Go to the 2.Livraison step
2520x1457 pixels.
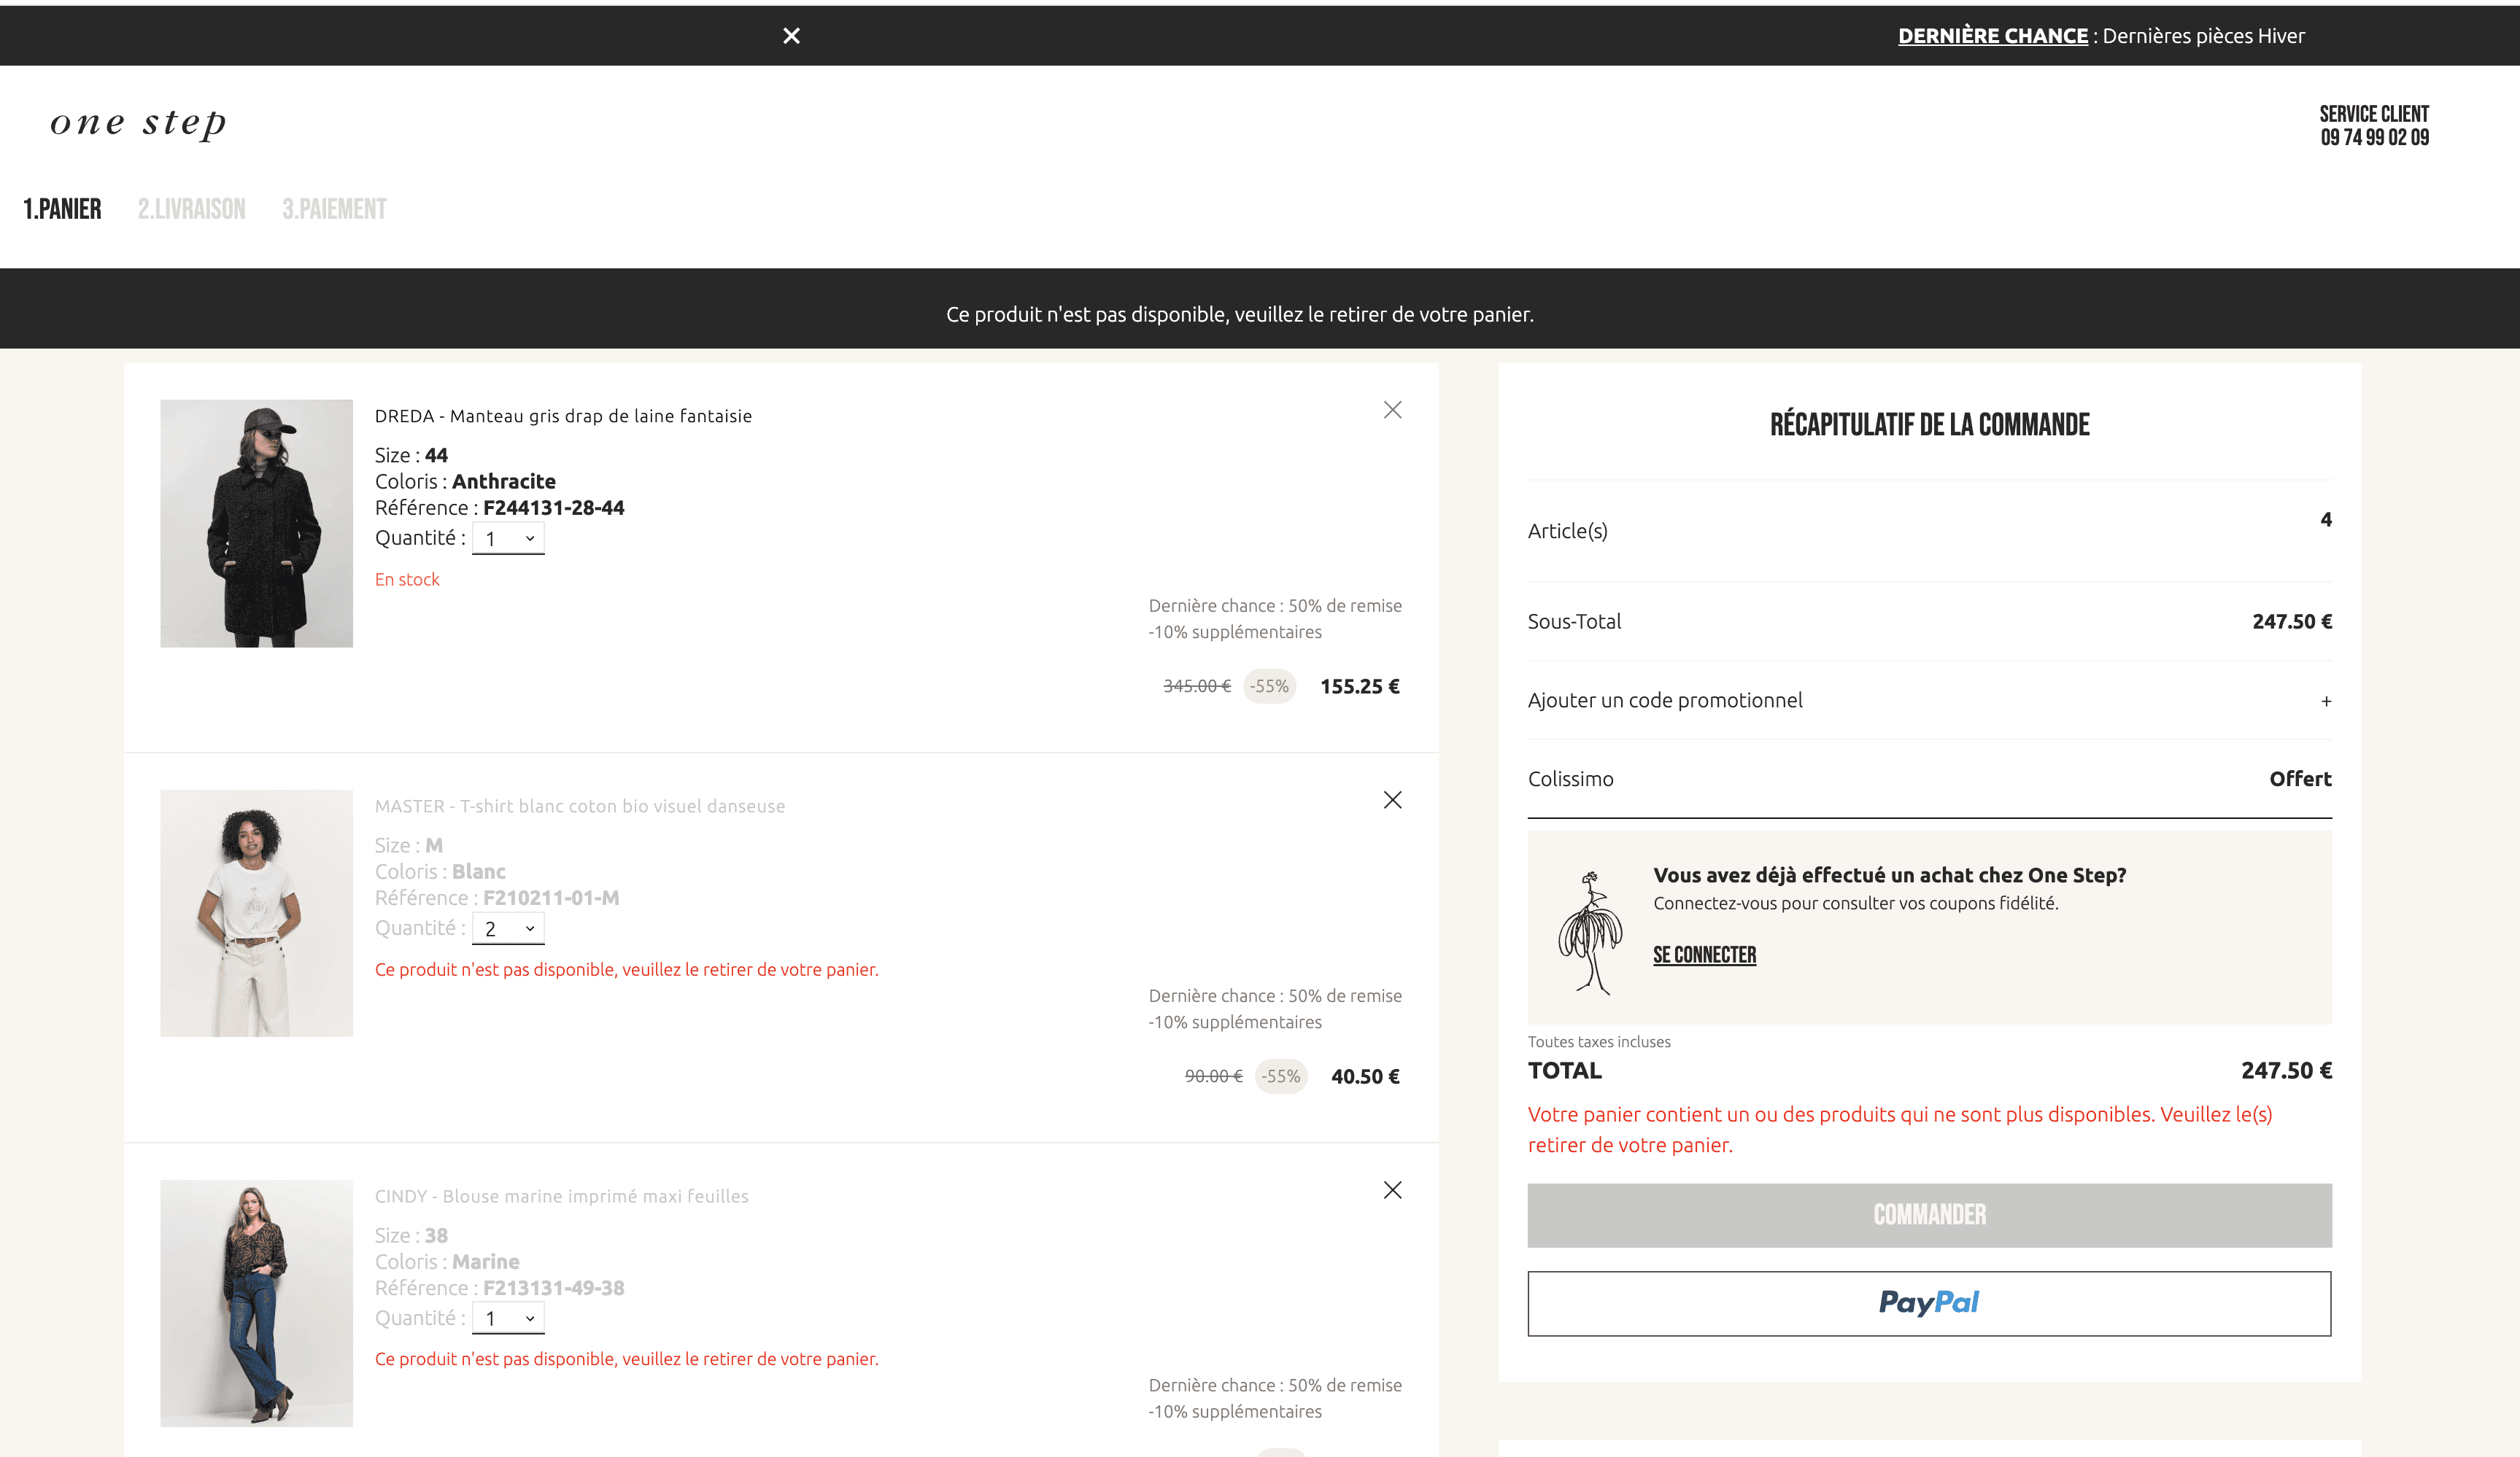pyautogui.click(x=191, y=209)
